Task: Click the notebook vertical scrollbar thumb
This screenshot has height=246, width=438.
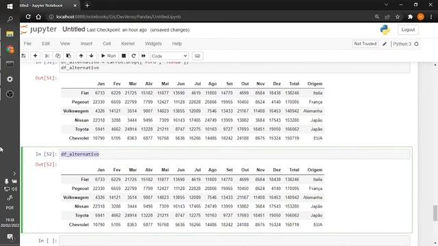Action: (435, 213)
